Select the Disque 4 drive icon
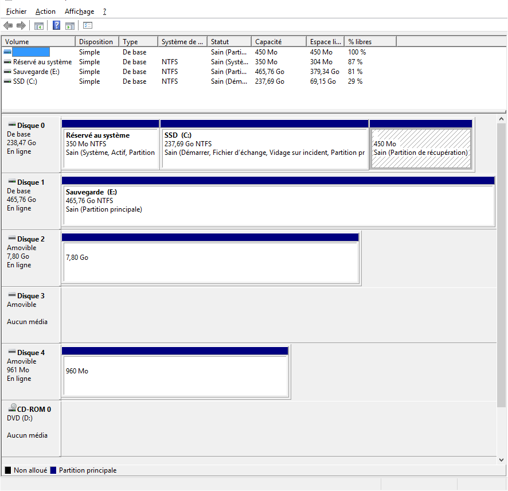This screenshot has width=508, height=491. pyautogui.click(x=12, y=351)
